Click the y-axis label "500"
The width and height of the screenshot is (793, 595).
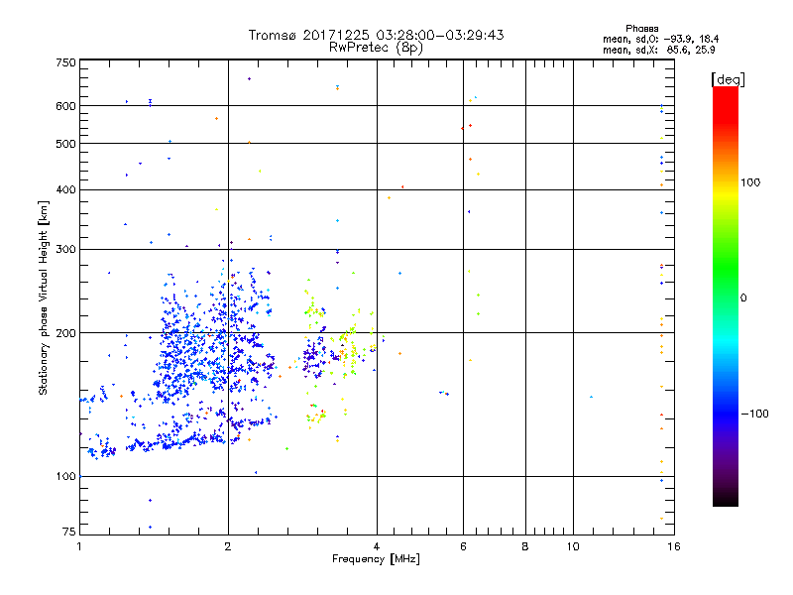65,144
